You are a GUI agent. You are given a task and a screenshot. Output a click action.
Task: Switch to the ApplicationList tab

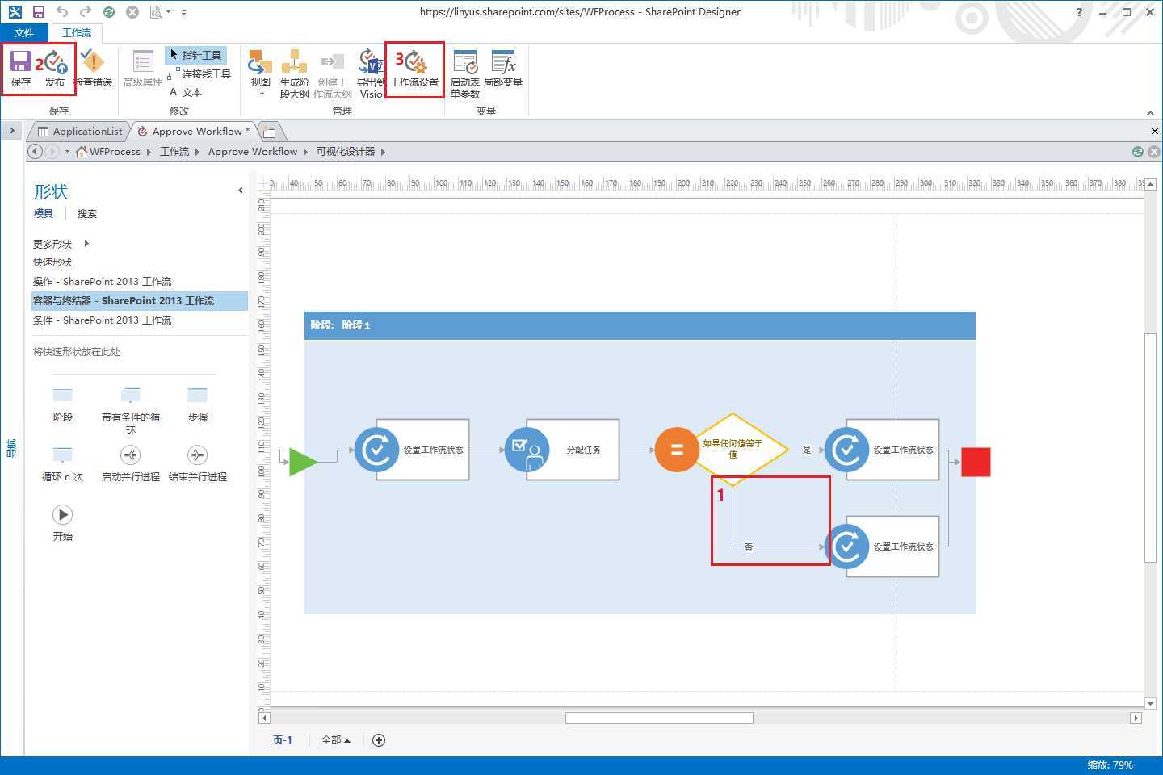click(80, 132)
